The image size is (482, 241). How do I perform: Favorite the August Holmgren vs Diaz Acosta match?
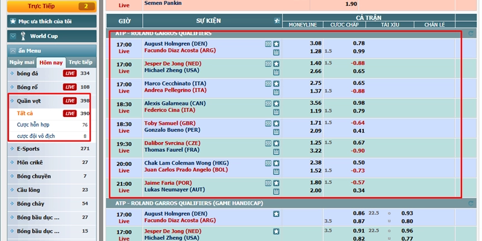click(x=277, y=44)
